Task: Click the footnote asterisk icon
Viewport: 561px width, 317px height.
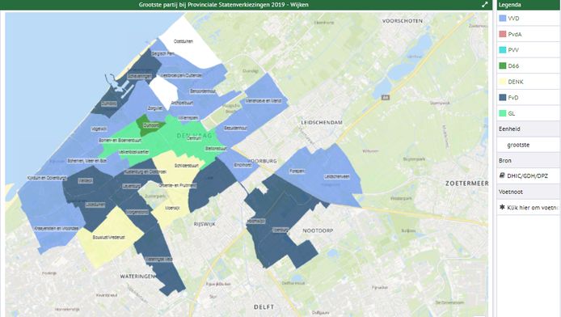Action: point(502,207)
